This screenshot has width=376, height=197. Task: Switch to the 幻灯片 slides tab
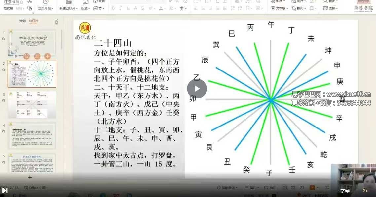[x=33, y=21]
